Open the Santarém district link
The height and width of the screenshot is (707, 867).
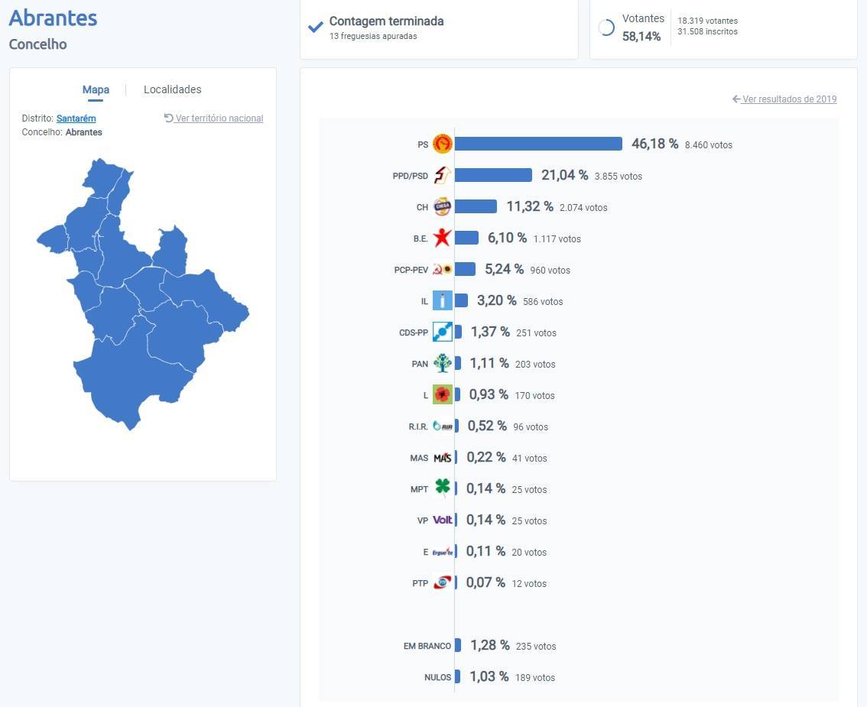pyautogui.click(x=76, y=118)
